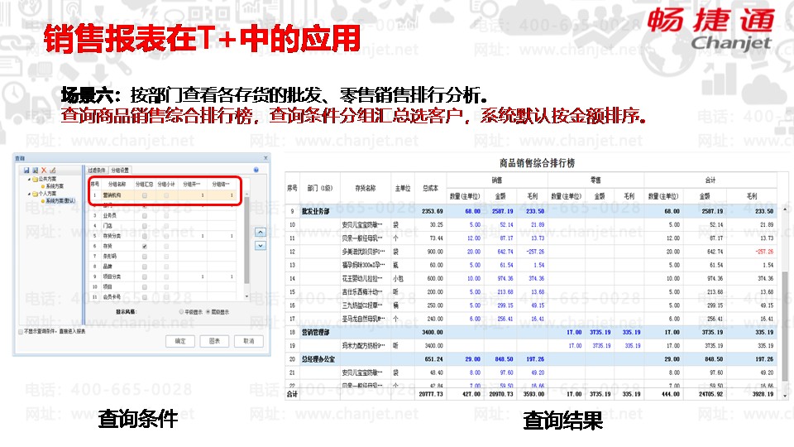Screen dimensions: 794x447
Task: Select the 会员卡号 grouping row name
Action: point(112,297)
